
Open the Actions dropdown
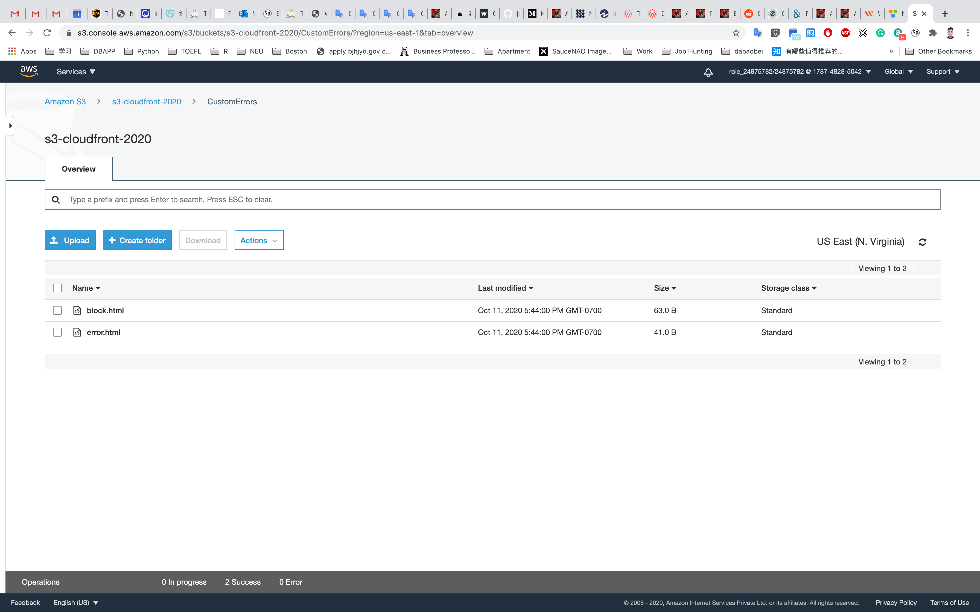(259, 240)
